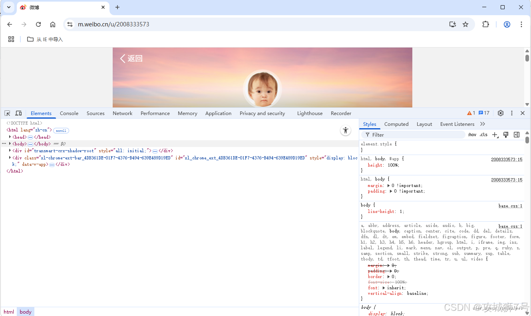Open the Chrome profile avatar
The image size is (531, 316).
507,24
